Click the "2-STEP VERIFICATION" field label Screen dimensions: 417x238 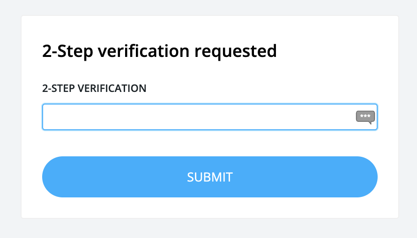(x=94, y=88)
